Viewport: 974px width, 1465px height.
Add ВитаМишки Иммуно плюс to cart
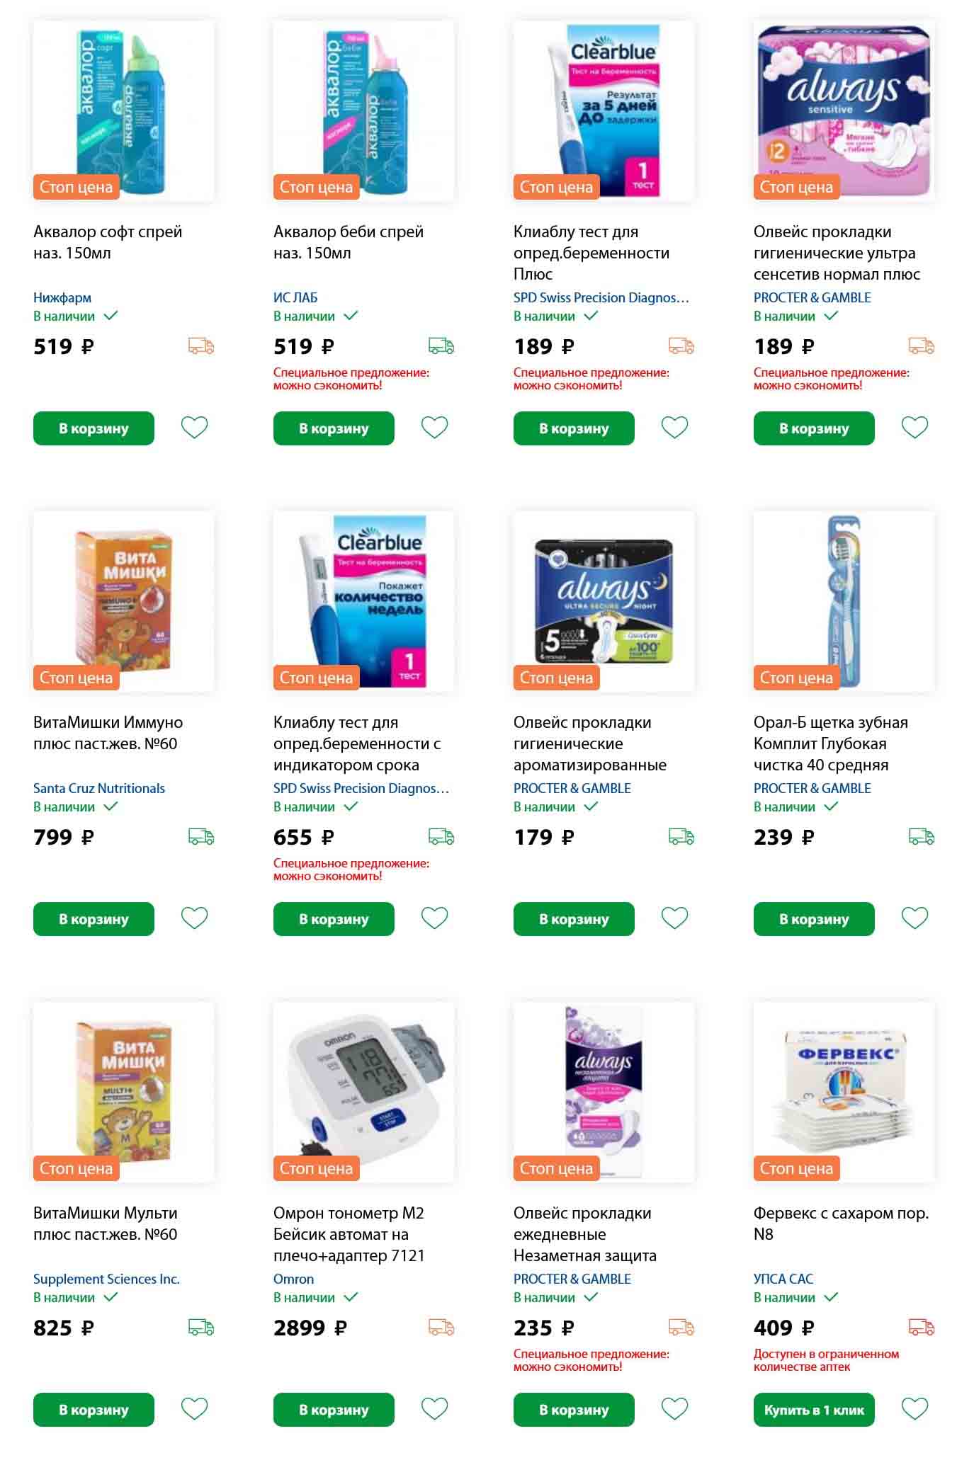(94, 919)
